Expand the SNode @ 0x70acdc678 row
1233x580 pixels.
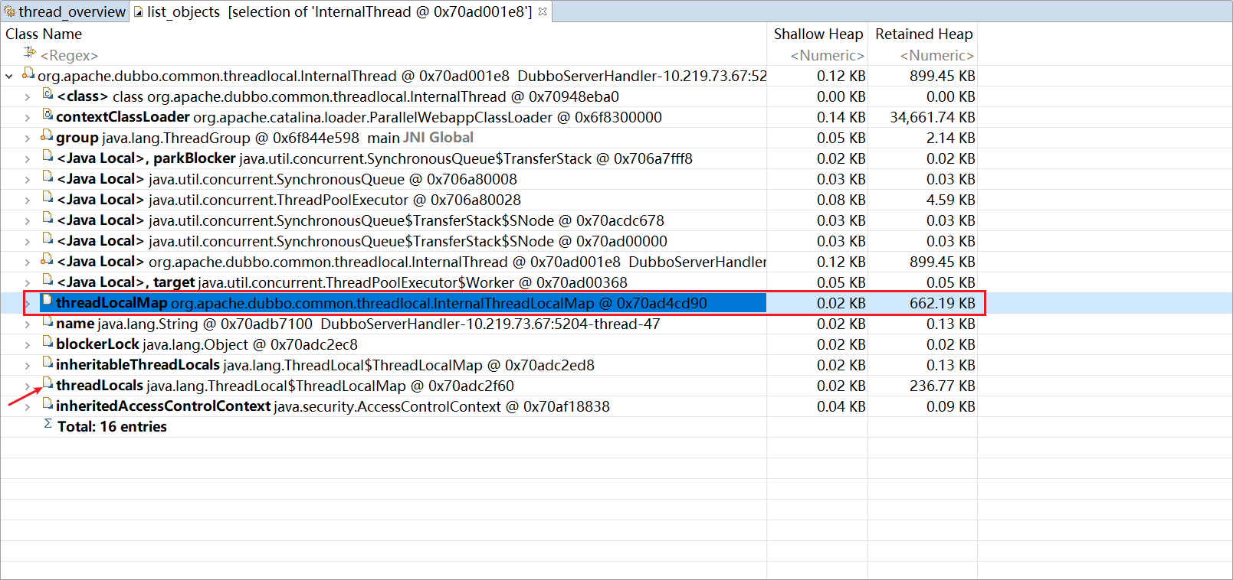[28, 220]
